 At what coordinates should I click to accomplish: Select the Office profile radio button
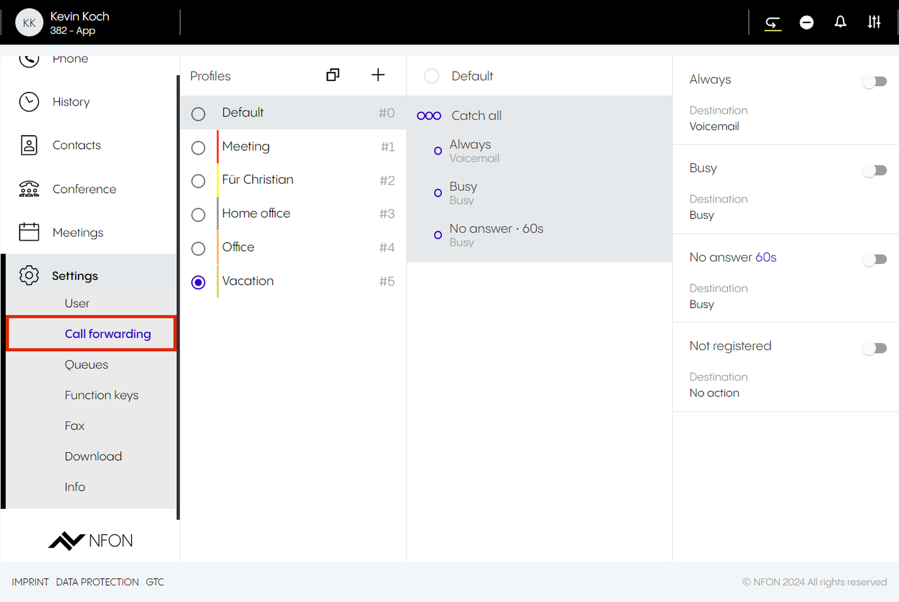point(198,248)
